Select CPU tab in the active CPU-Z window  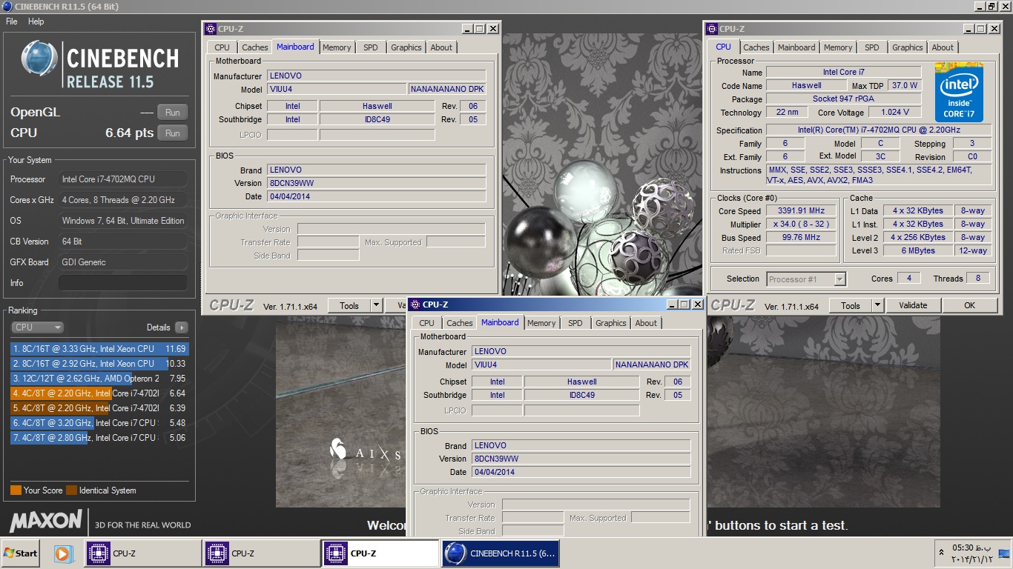point(426,323)
